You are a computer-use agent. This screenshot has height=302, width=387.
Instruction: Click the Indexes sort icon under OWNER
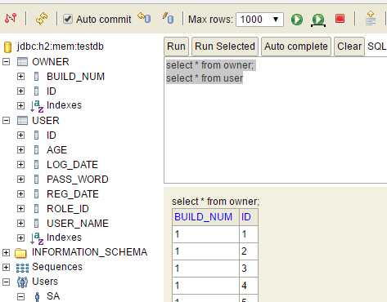point(37,106)
